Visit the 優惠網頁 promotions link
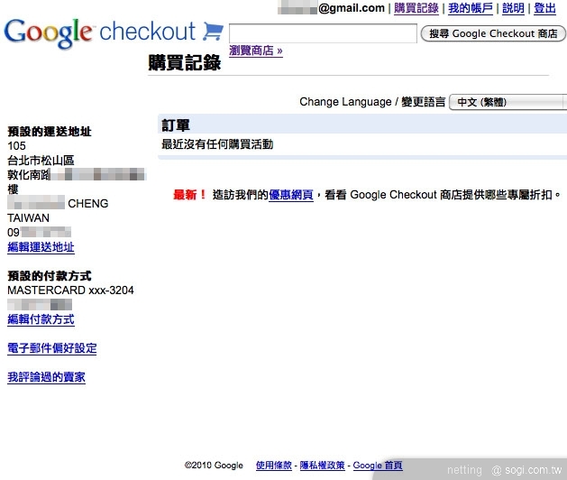567x480 pixels. pyautogui.click(x=290, y=195)
